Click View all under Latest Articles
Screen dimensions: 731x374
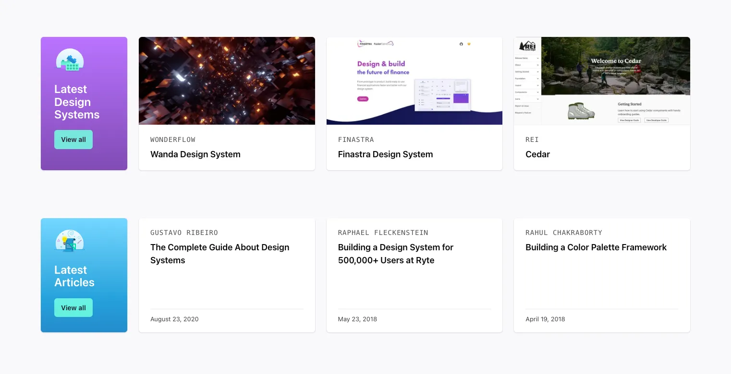[73, 307]
